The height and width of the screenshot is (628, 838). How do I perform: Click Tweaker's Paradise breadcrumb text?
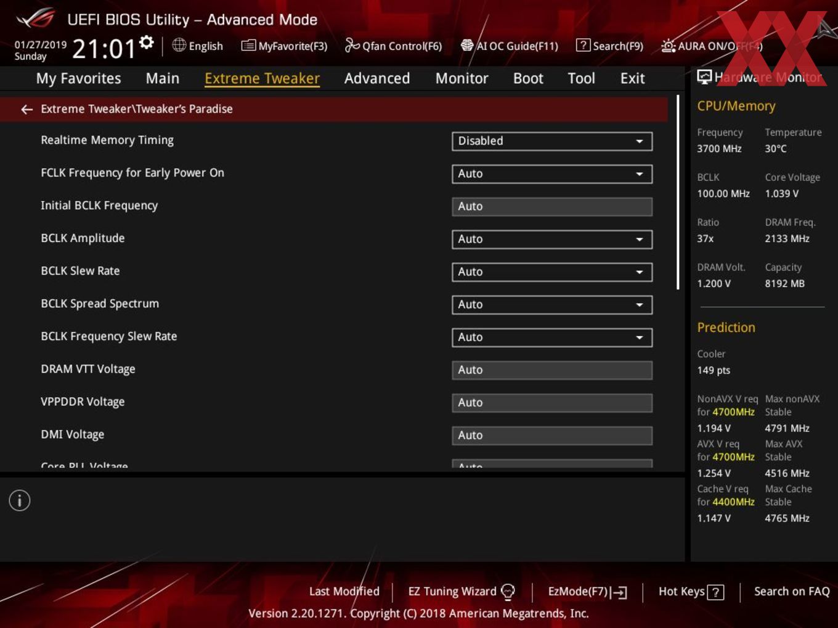pos(184,109)
